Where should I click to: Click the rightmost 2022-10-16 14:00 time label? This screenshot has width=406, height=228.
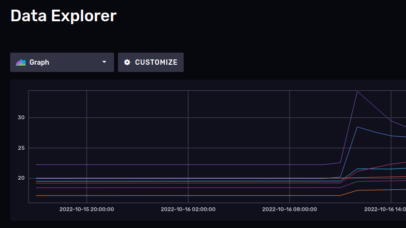(x=384, y=210)
